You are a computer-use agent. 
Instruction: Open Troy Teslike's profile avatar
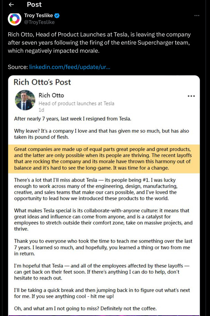(14, 19)
